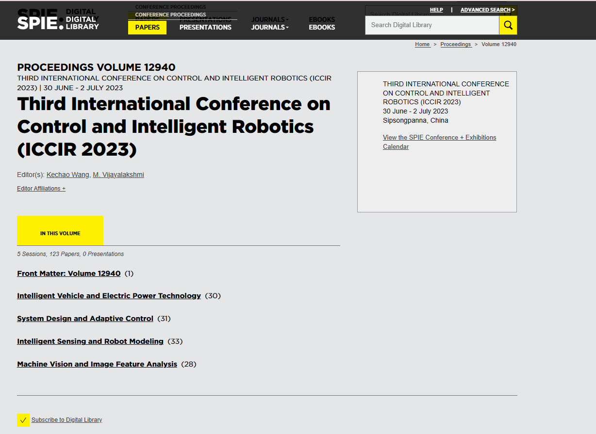This screenshot has width=596, height=434.
Task: Expand the Journals dropdown menu
Action: pos(270,28)
